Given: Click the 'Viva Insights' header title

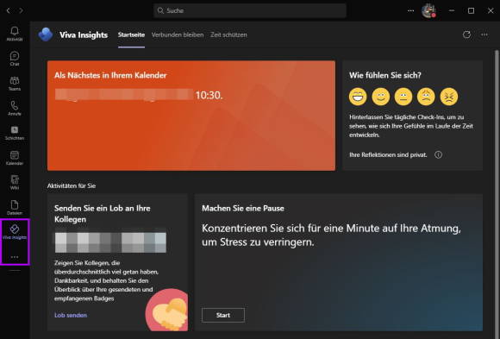Looking at the screenshot, I should [x=84, y=35].
